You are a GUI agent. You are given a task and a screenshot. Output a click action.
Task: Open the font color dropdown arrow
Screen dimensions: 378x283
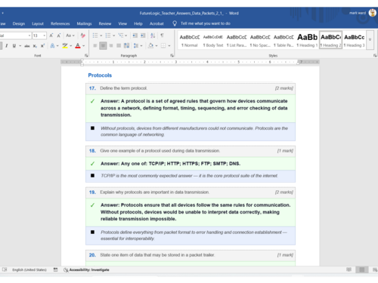(84, 46)
